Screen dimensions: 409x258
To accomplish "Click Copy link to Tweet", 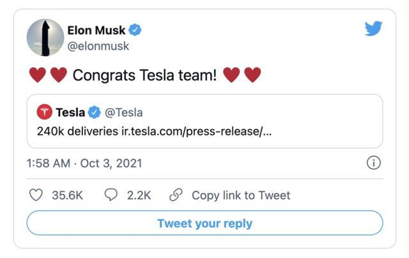I will pos(241,195).
